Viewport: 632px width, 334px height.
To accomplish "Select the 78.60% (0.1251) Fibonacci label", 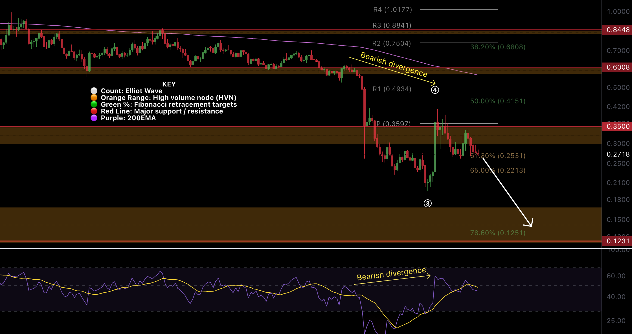I will point(498,233).
